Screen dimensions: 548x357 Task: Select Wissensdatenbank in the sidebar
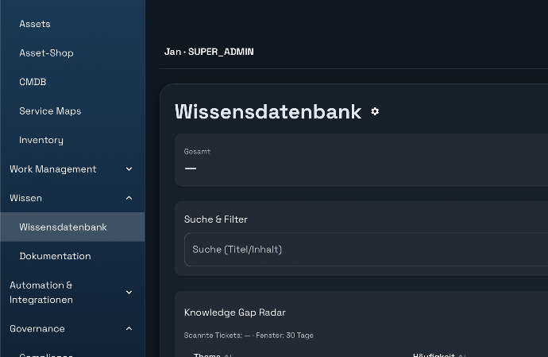(63, 227)
